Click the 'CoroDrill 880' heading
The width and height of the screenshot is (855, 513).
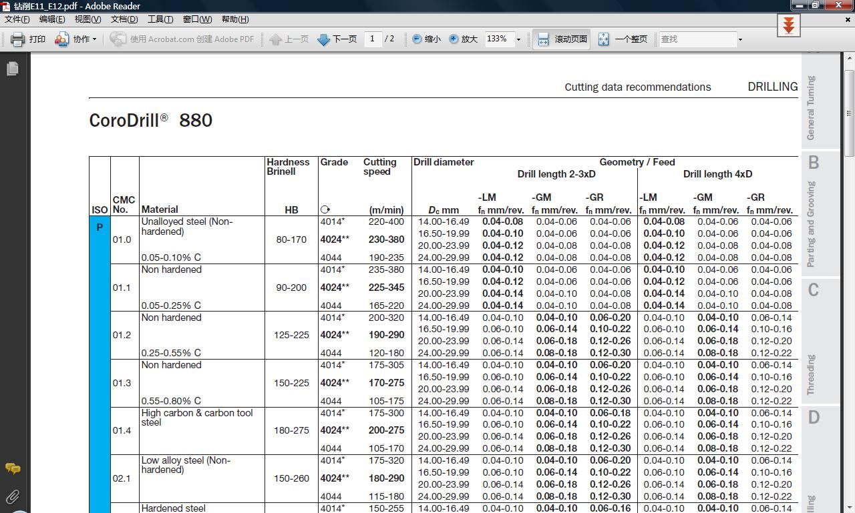pyautogui.click(x=151, y=121)
